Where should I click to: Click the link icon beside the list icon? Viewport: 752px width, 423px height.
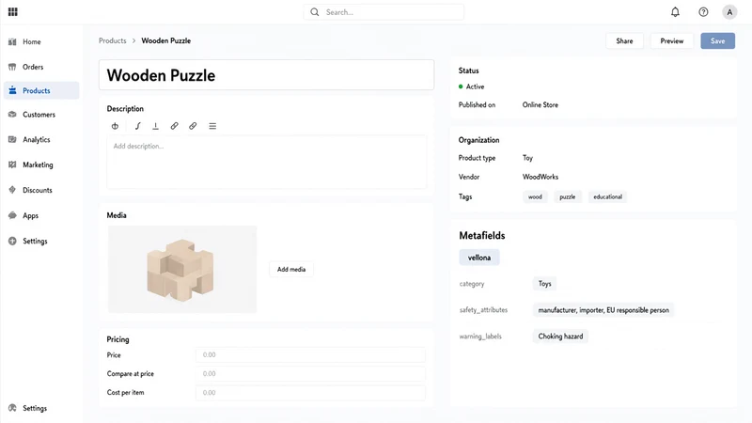pos(193,126)
